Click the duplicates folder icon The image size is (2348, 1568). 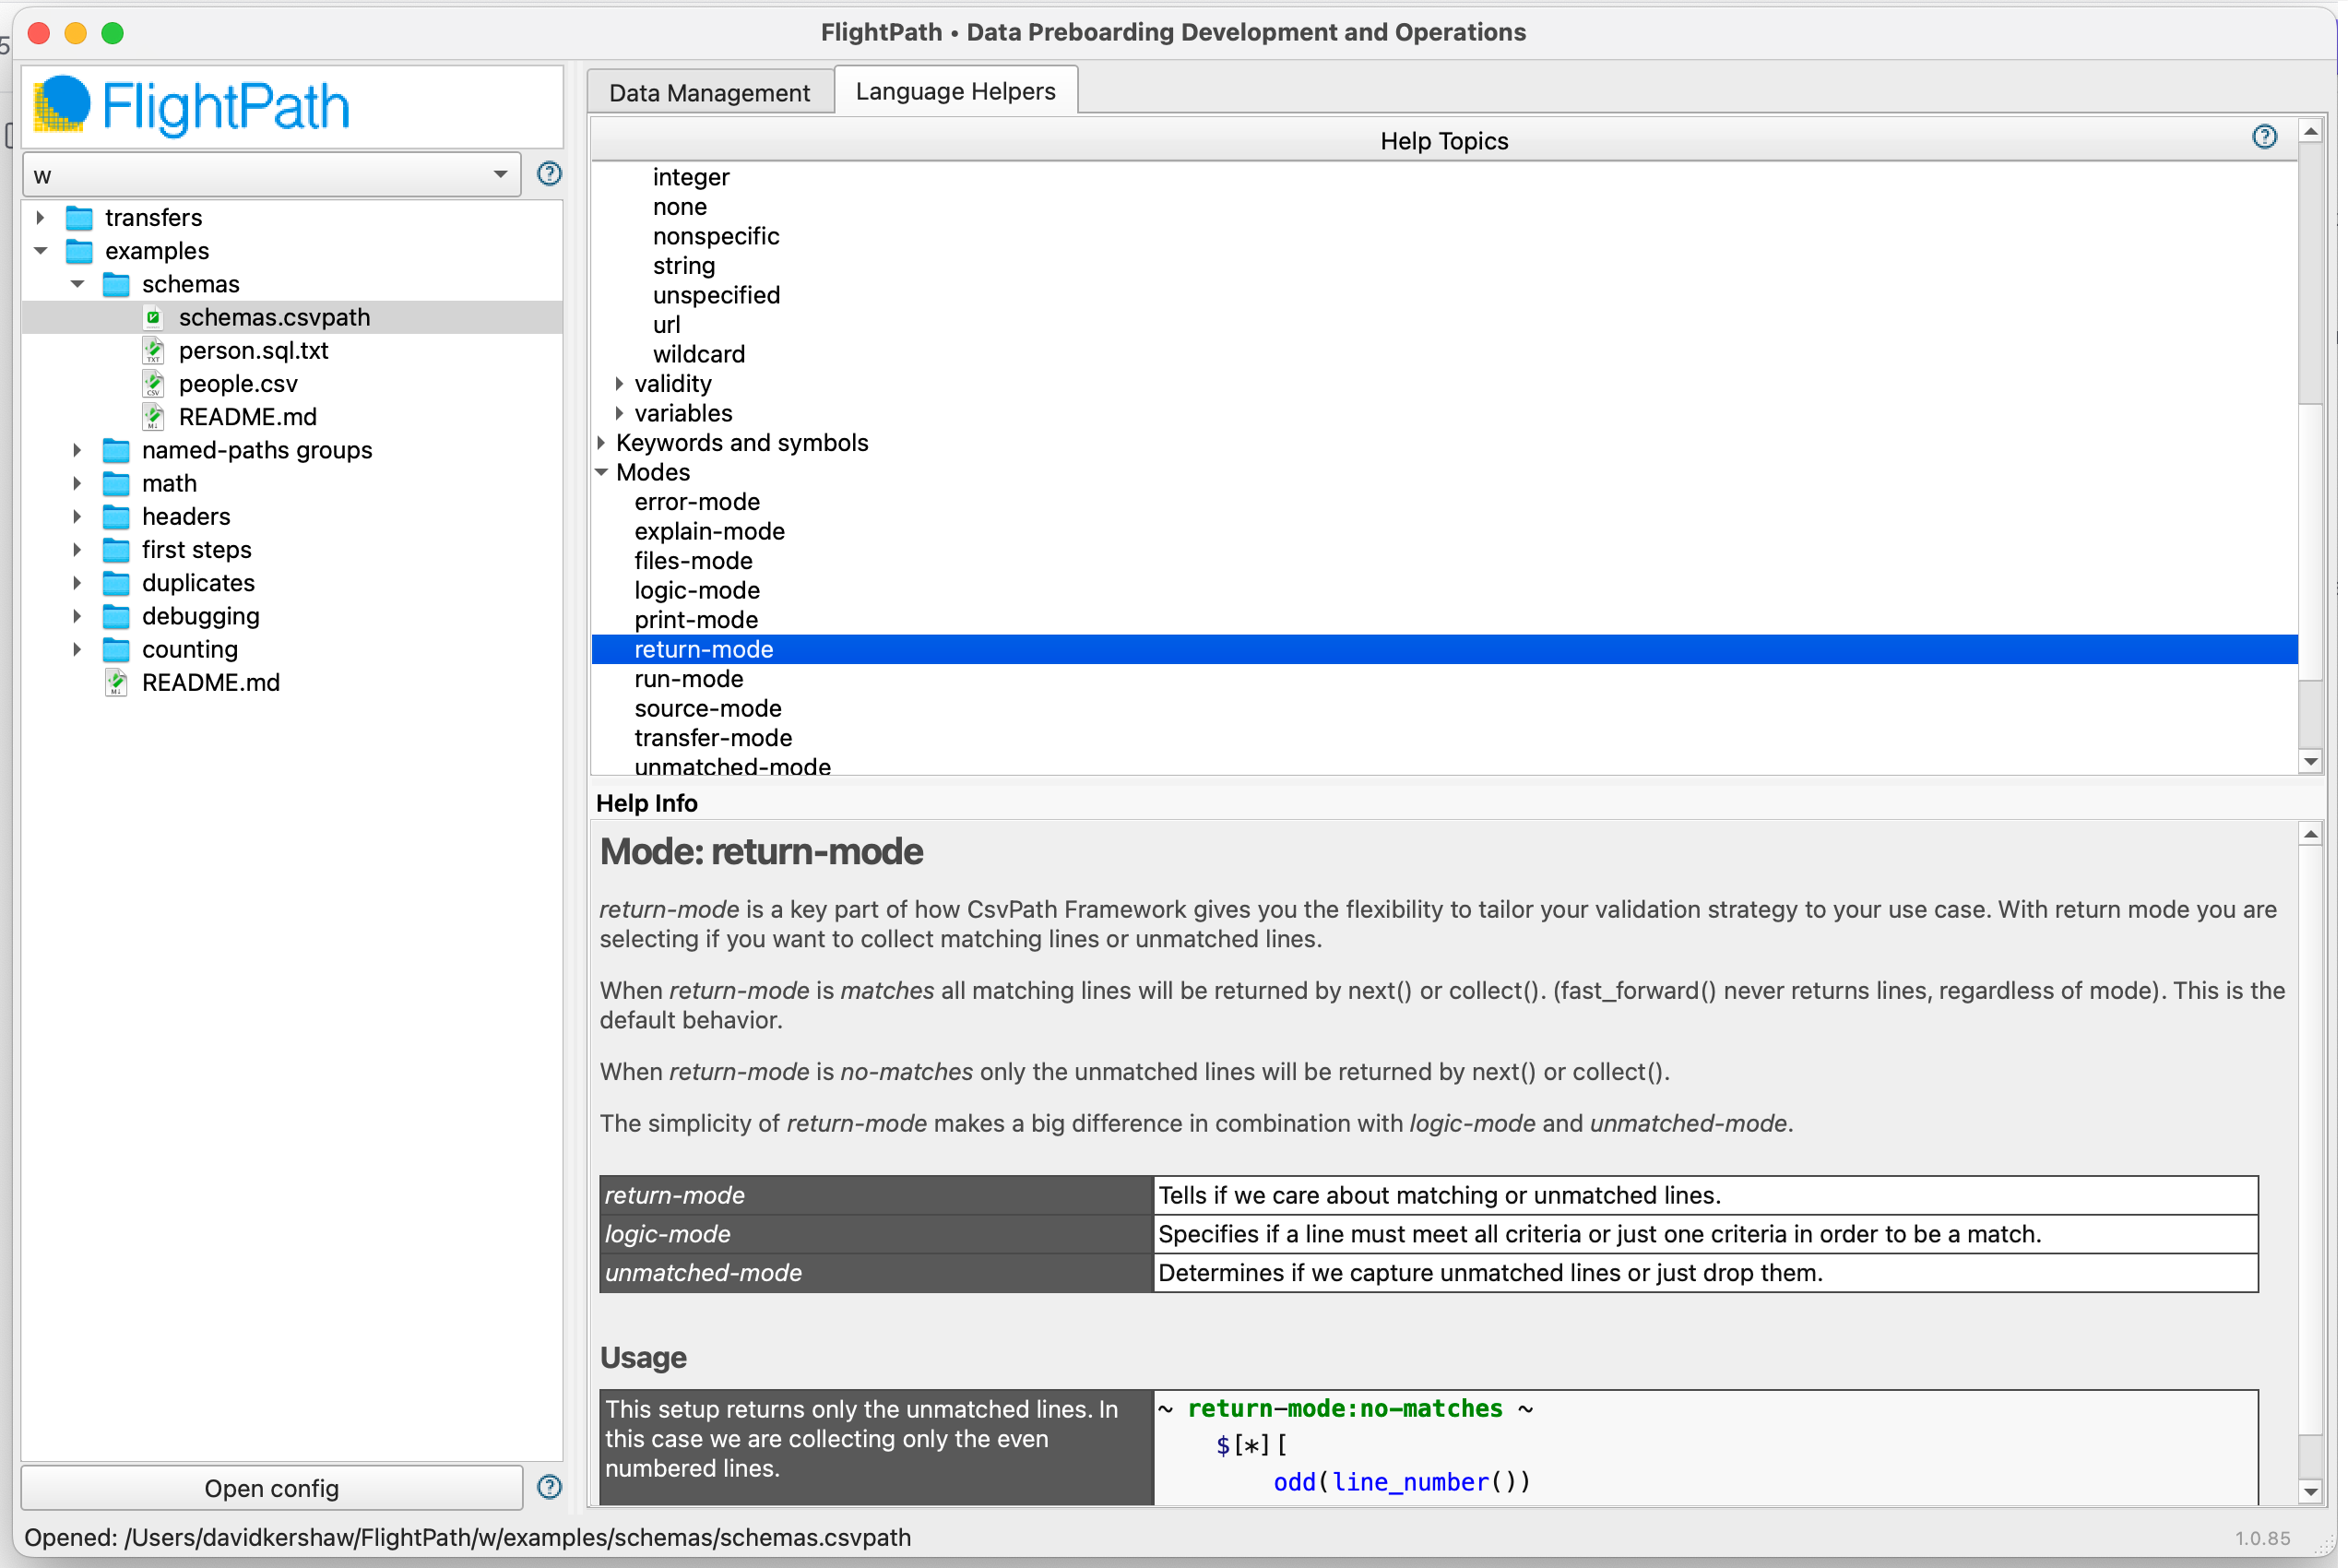pos(117,584)
